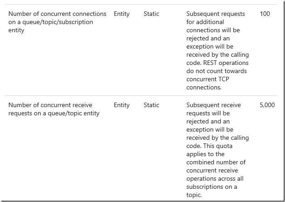Click the quota value 100

click(265, 14)
